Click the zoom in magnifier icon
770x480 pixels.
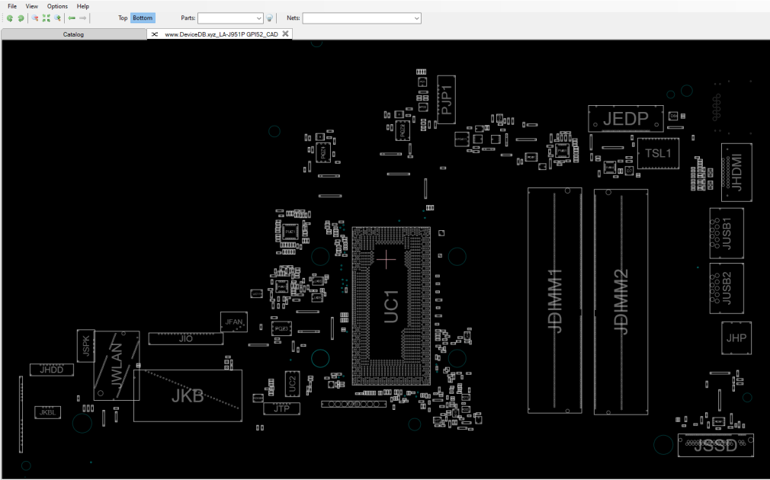pos(57,18)
